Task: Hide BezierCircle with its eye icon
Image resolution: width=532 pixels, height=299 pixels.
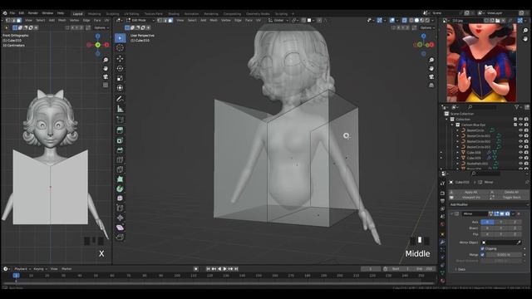Action: tap(520, 130)
